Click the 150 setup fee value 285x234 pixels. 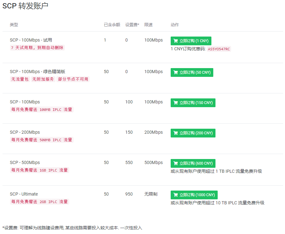129,132
